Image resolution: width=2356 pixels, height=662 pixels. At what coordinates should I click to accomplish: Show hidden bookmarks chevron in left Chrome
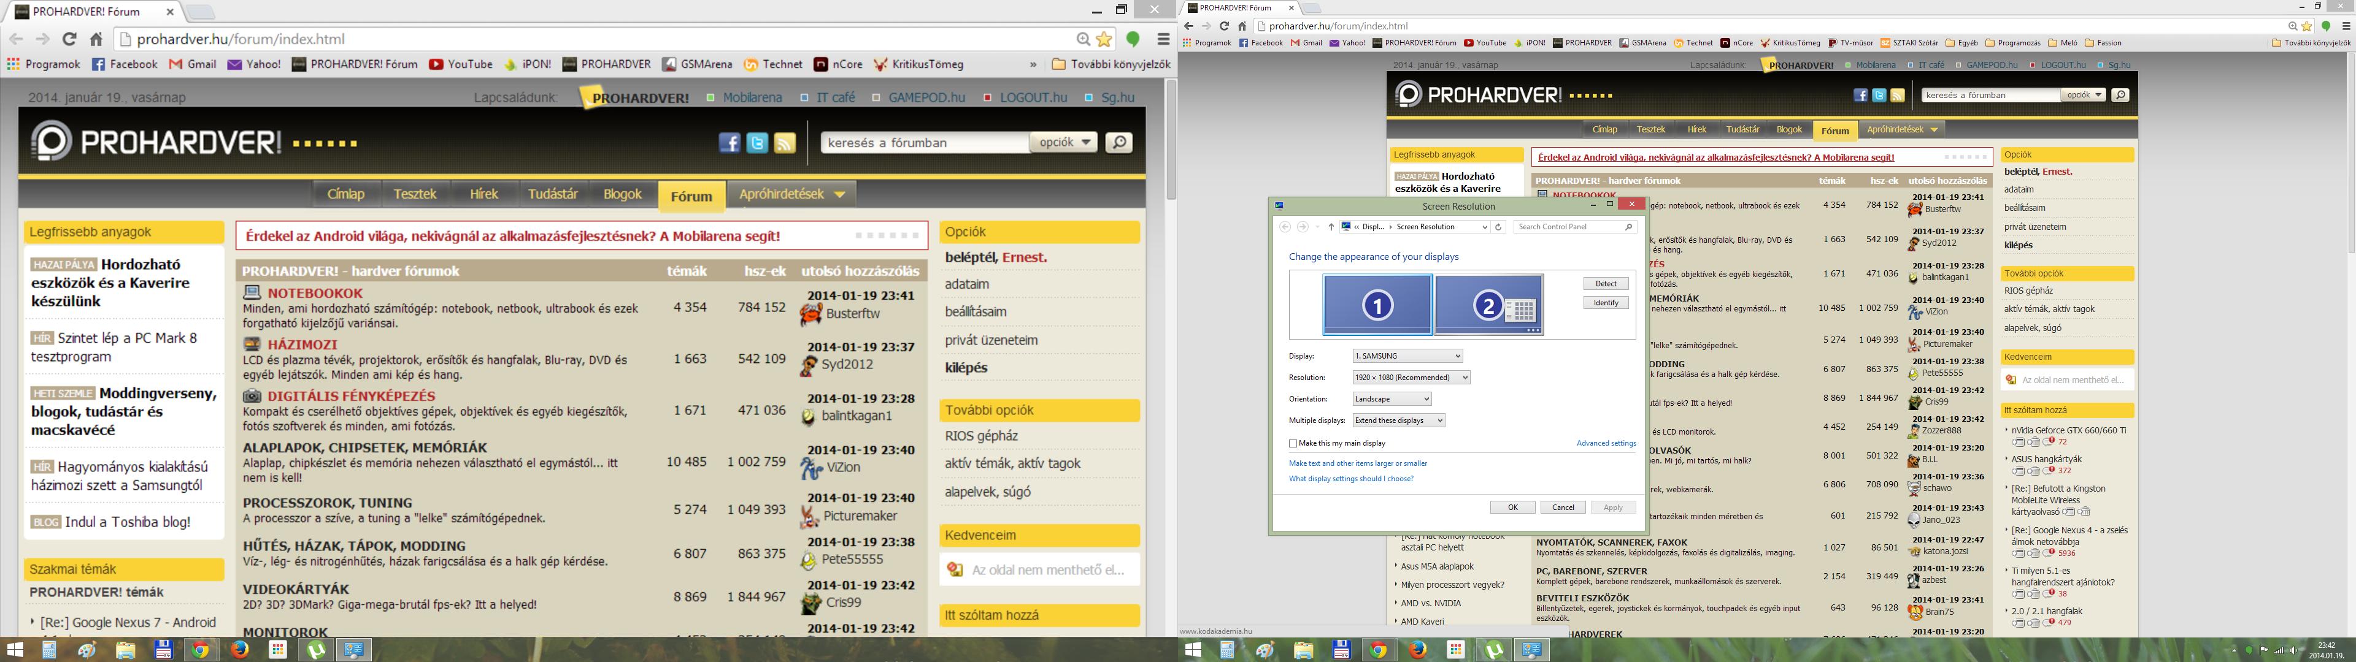(x=1033, y=64)
